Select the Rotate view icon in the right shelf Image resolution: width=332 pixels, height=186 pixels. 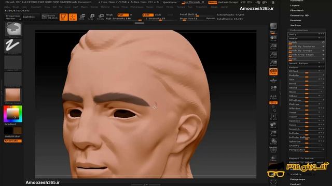click(x=273, y=142)
